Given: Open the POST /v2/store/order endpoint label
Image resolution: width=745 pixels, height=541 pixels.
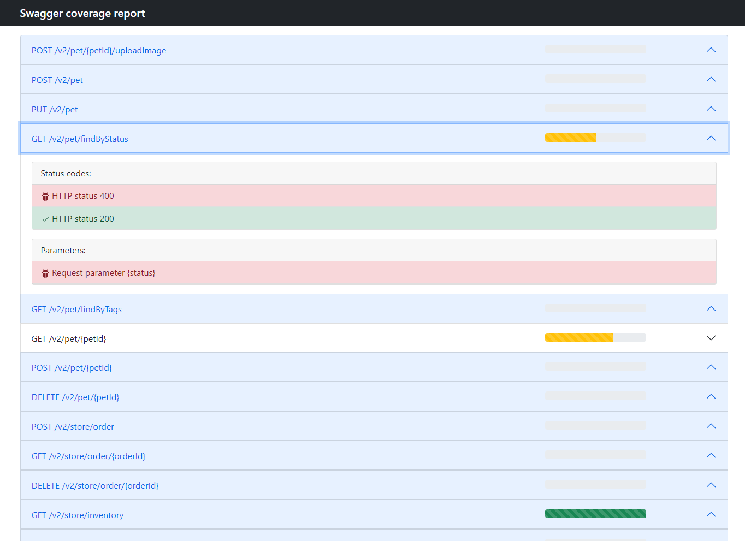Looking at the screenshot, I should [73, 427].
